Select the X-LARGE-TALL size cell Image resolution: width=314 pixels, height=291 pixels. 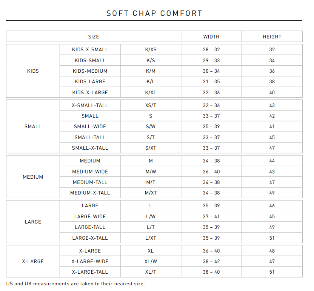[x=90, y=272]
